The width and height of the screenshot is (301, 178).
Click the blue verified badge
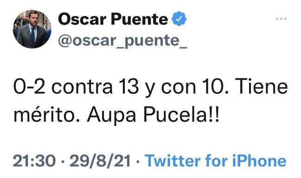click(x=179, y=19)
